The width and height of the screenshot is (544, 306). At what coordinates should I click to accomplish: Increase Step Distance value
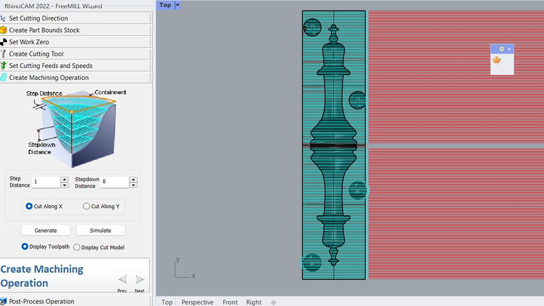64,180
